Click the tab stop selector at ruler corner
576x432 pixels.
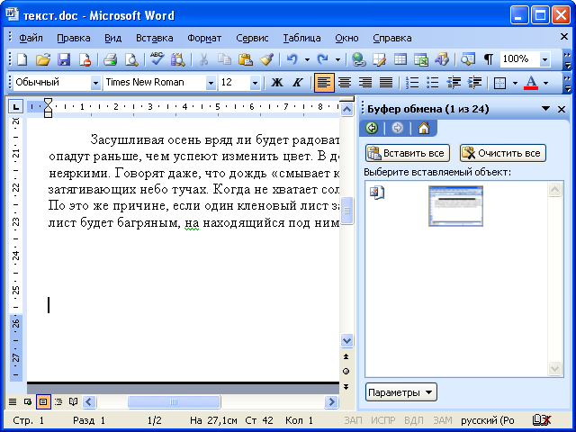pos(15,107)
